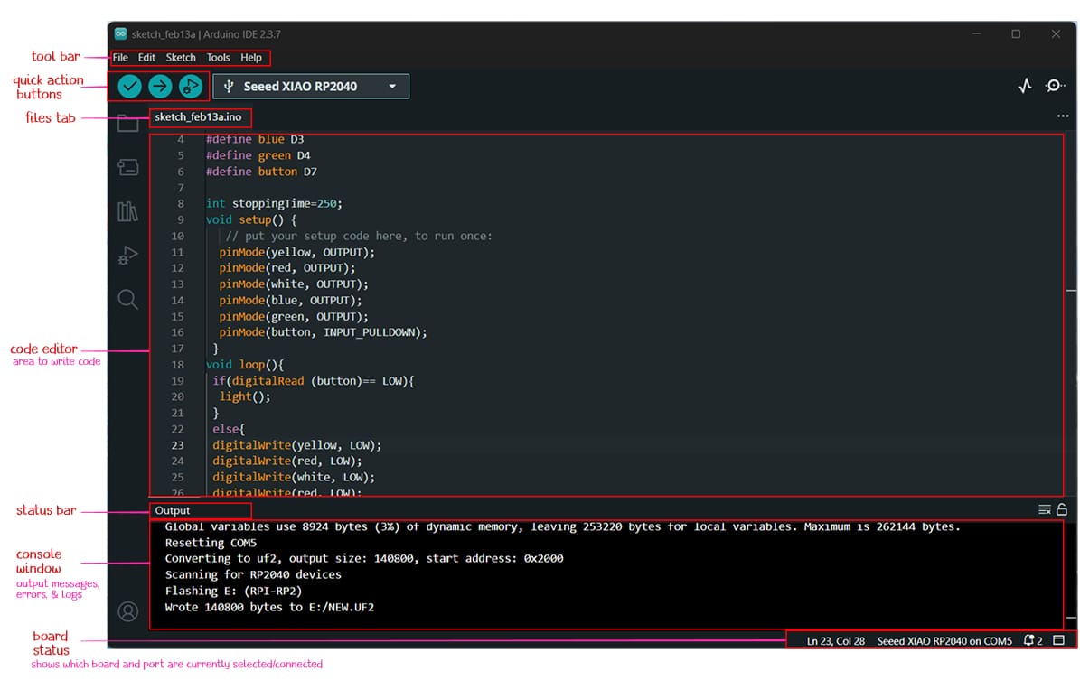Select the Output panel tab
Image resolution: width=1080 pixels, height=680 pixels.
pos(173,511)
